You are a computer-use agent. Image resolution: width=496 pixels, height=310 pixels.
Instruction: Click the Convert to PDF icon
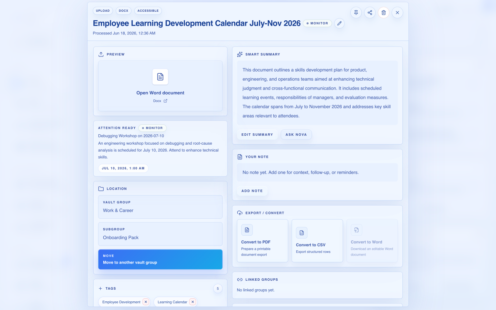point(247,230)
